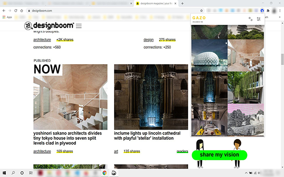Image resolution: width=284 pixels, height=177 pixels.
Task: Select the pink grid mountain drawing thumbnail in Gazo
Action: tap(245, 120)
